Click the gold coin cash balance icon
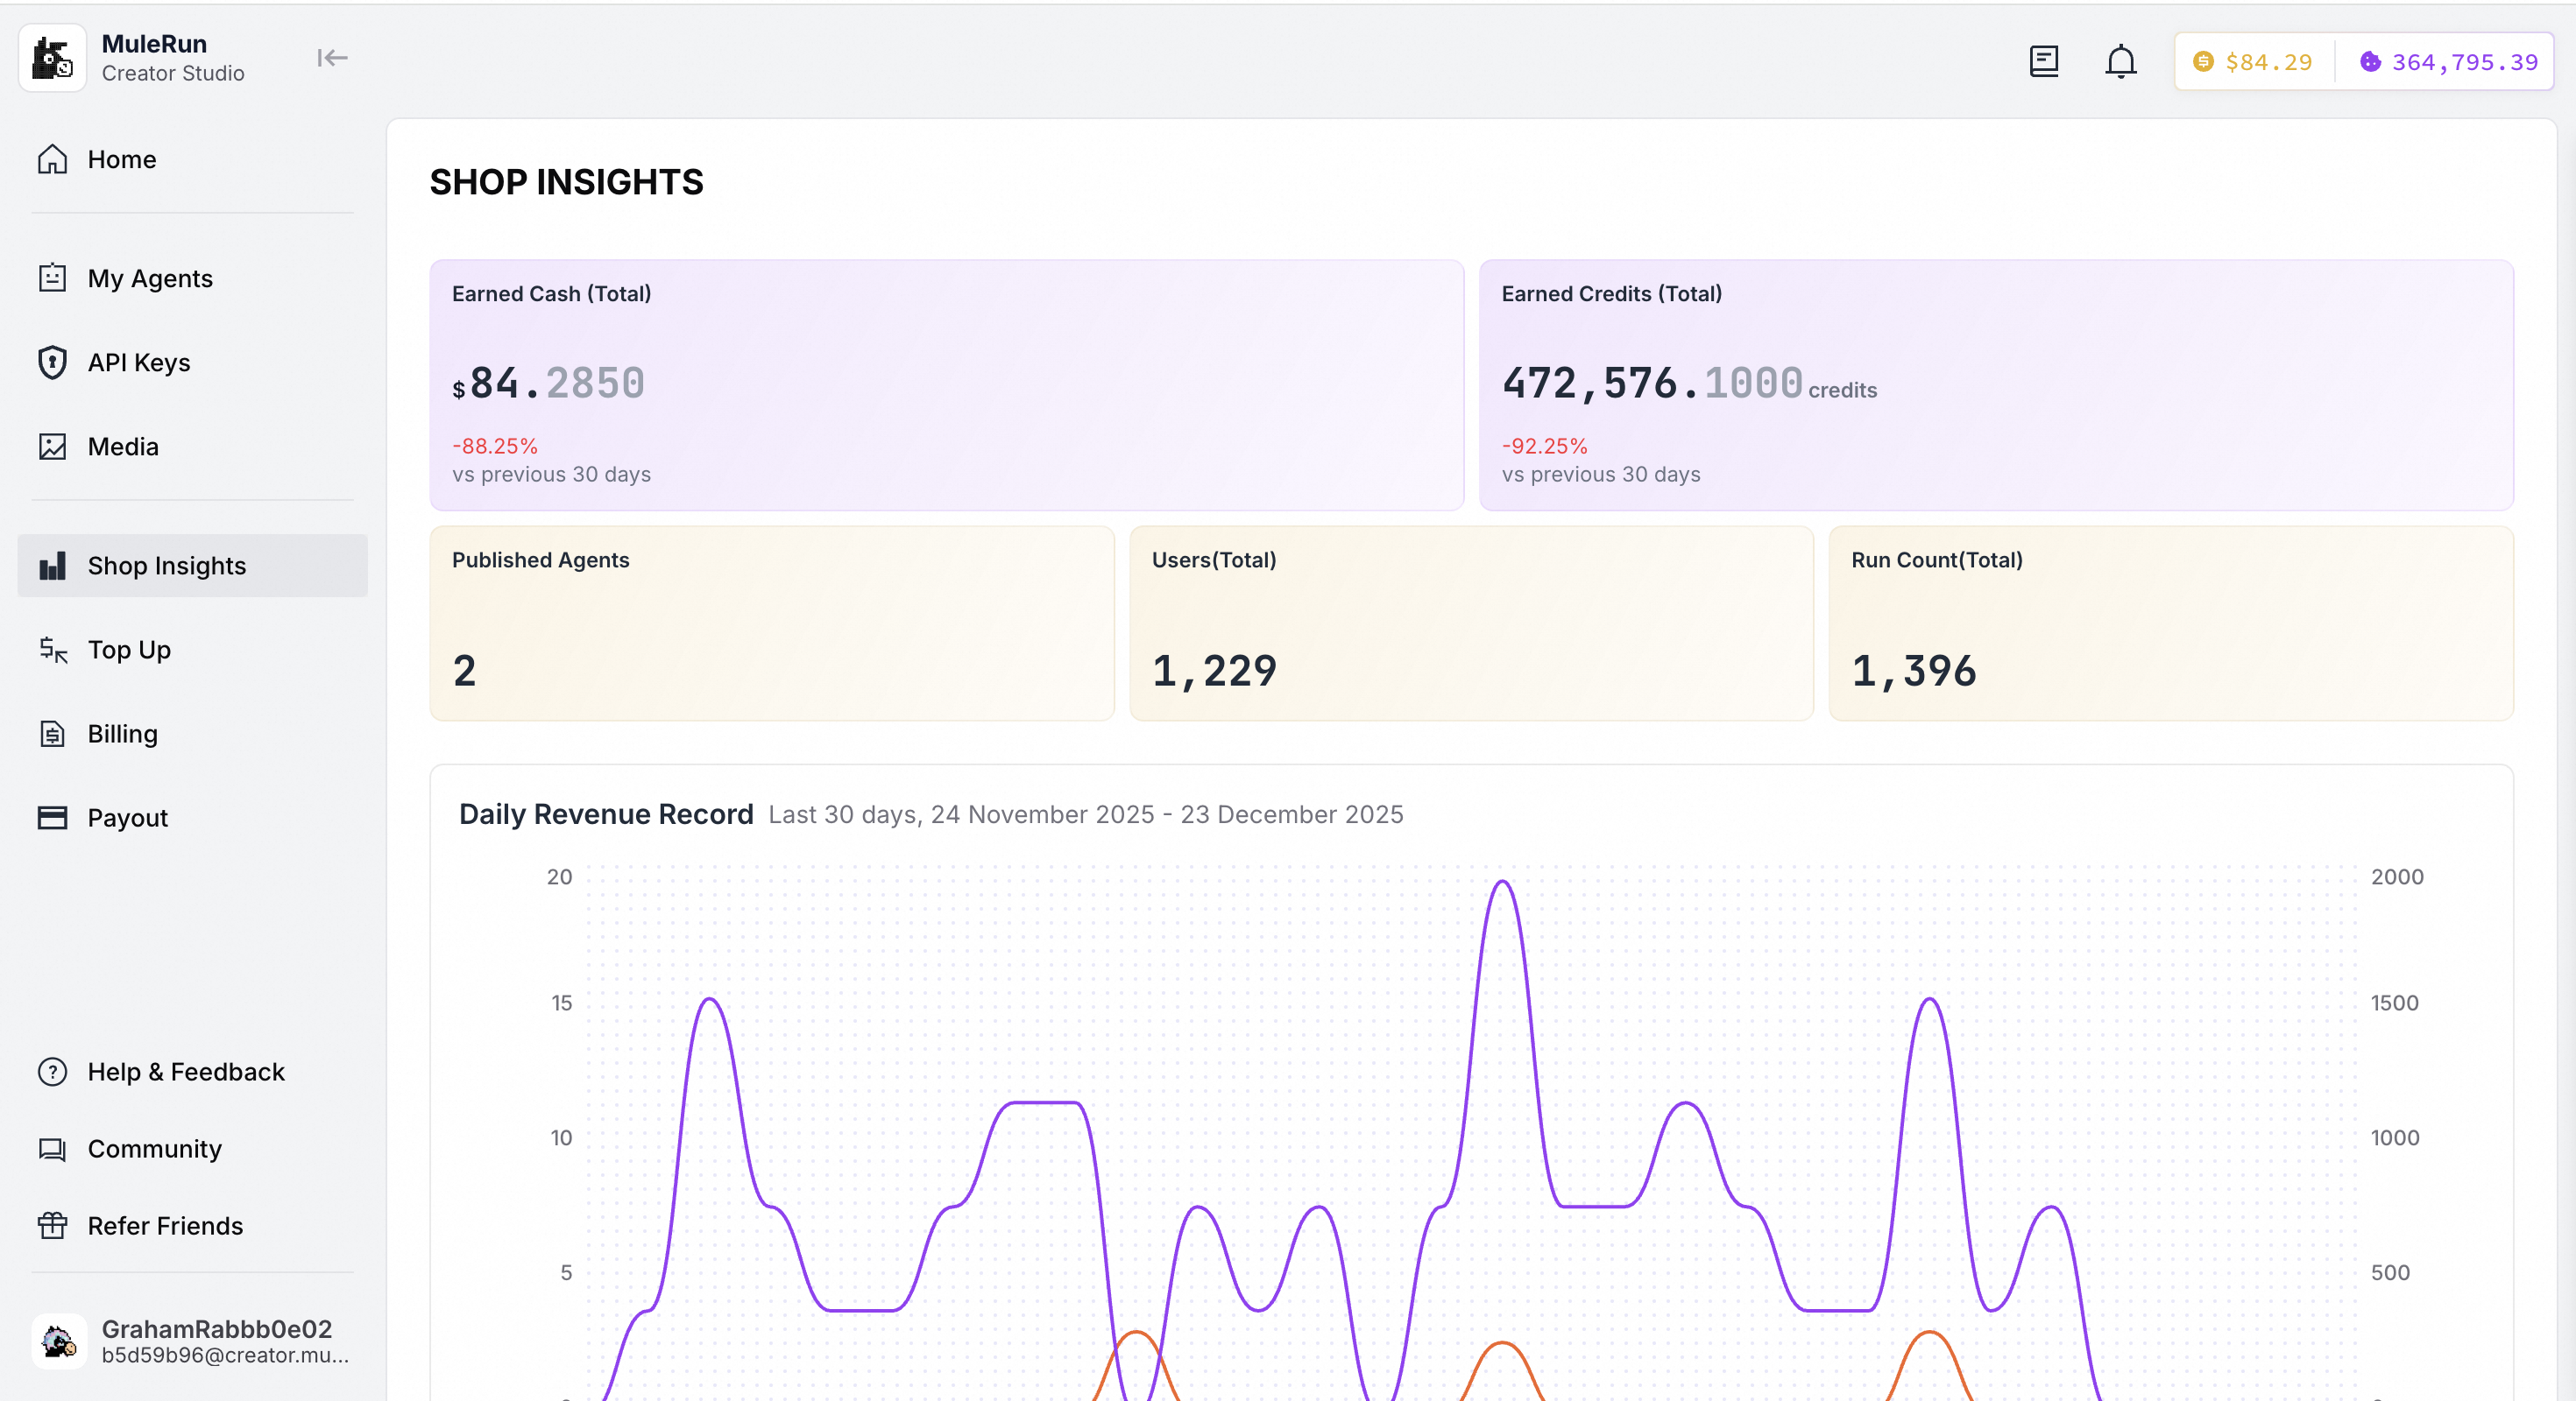 tap(2202, 62)
